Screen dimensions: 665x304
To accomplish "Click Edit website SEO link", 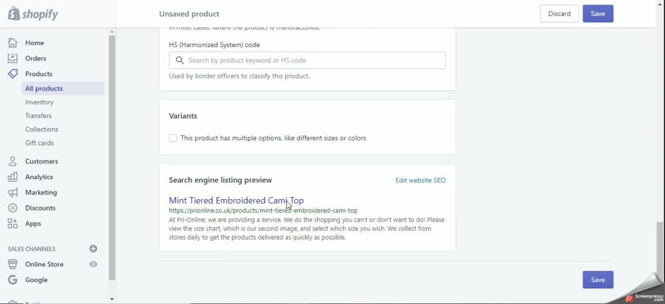I will (x=420, y=180).
